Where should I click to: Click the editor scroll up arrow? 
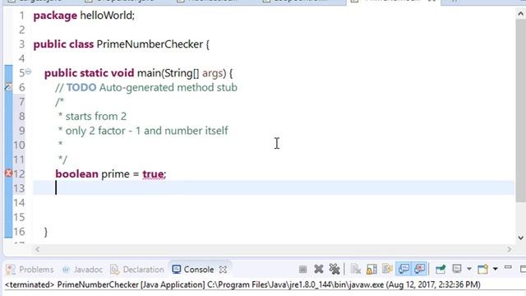pos(520,14)
